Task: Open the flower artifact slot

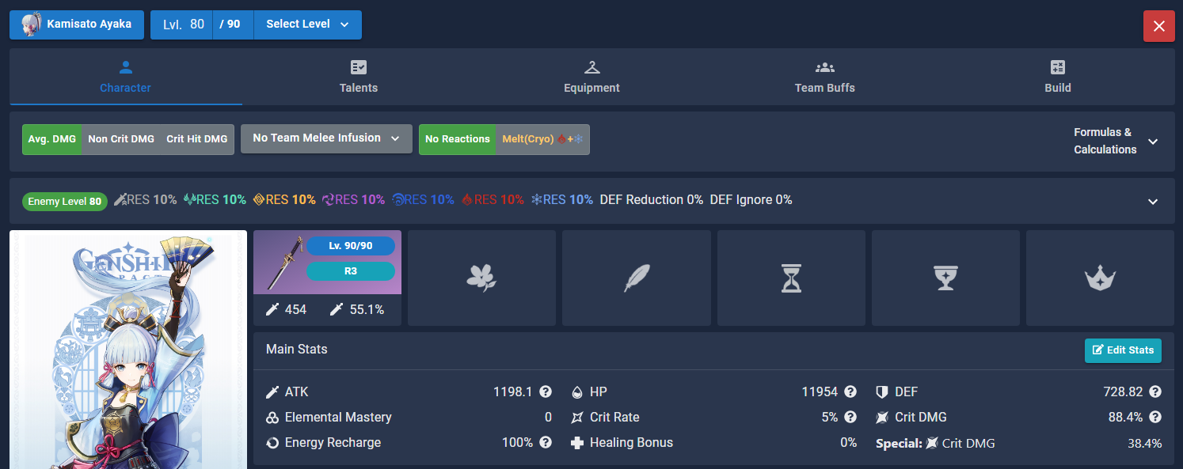Action: 481,278
